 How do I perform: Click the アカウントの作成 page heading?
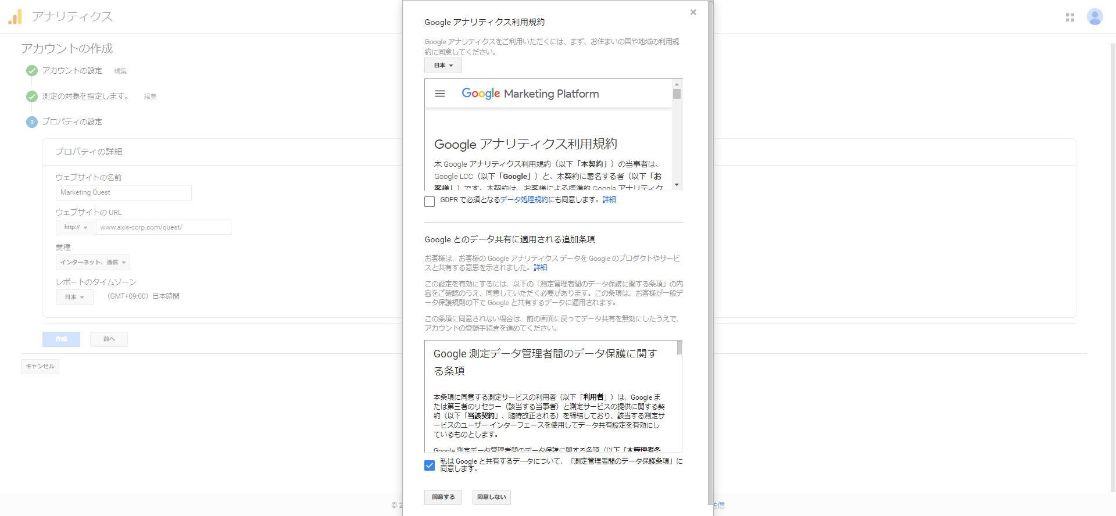[67, 49]
